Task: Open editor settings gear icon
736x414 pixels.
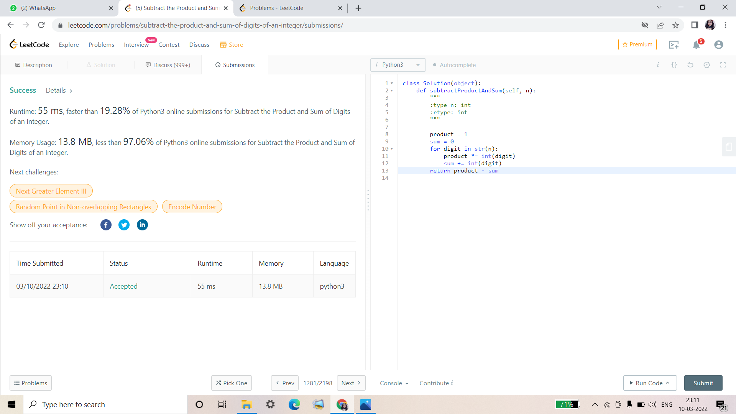Action: click(707, 65)
